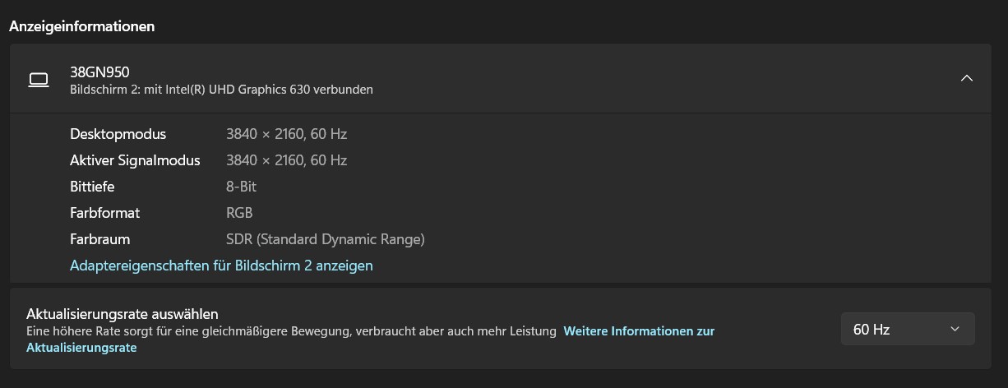
Task: Click the chevron arrow in the 60 Hz box
Action: tap(955, 329)
